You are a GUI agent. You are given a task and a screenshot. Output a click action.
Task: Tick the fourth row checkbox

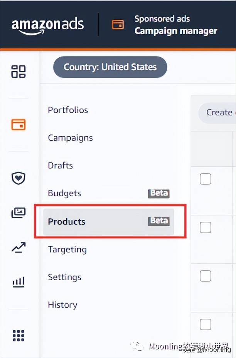tap(206, 325)
